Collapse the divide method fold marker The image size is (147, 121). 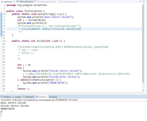click(6, 41)
